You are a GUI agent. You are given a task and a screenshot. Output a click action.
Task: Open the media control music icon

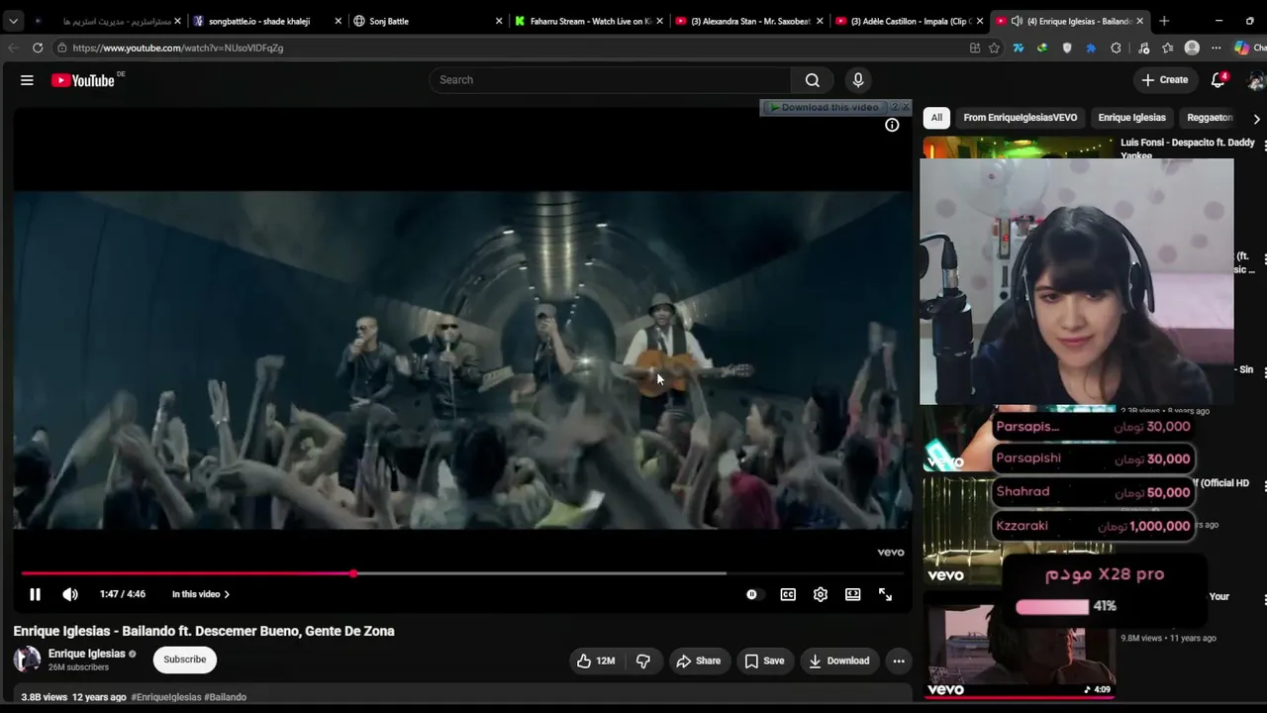1144,48
